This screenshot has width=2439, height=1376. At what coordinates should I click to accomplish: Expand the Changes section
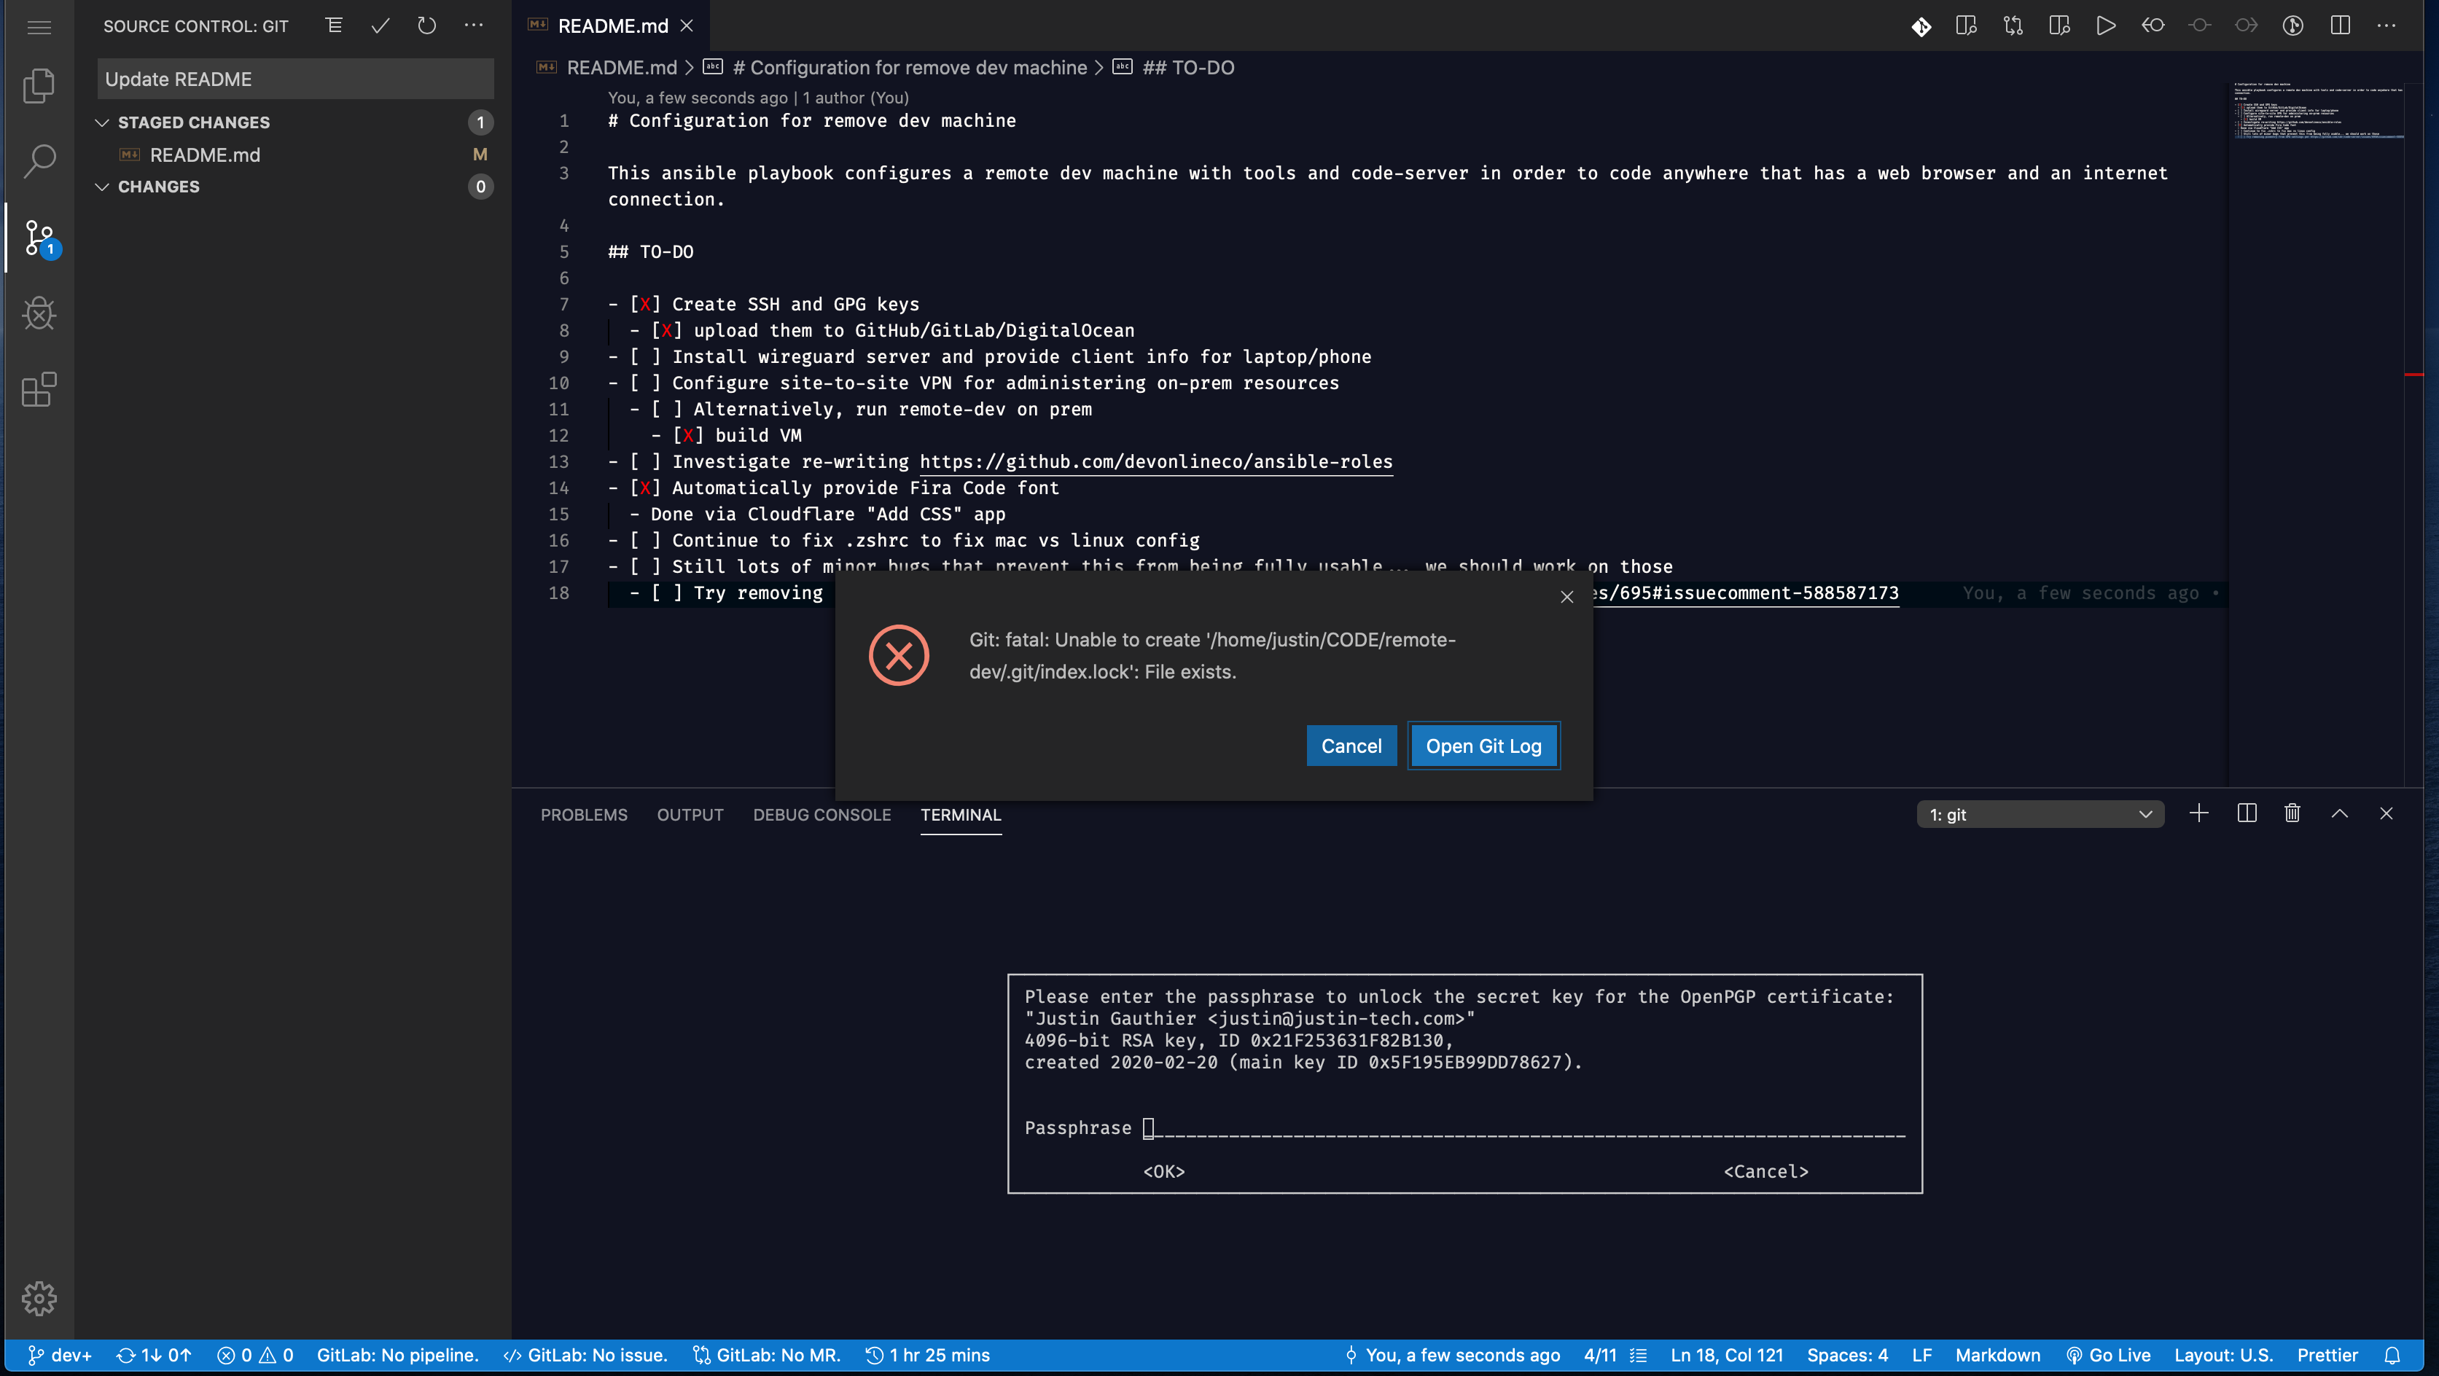(x=102, y=187)
